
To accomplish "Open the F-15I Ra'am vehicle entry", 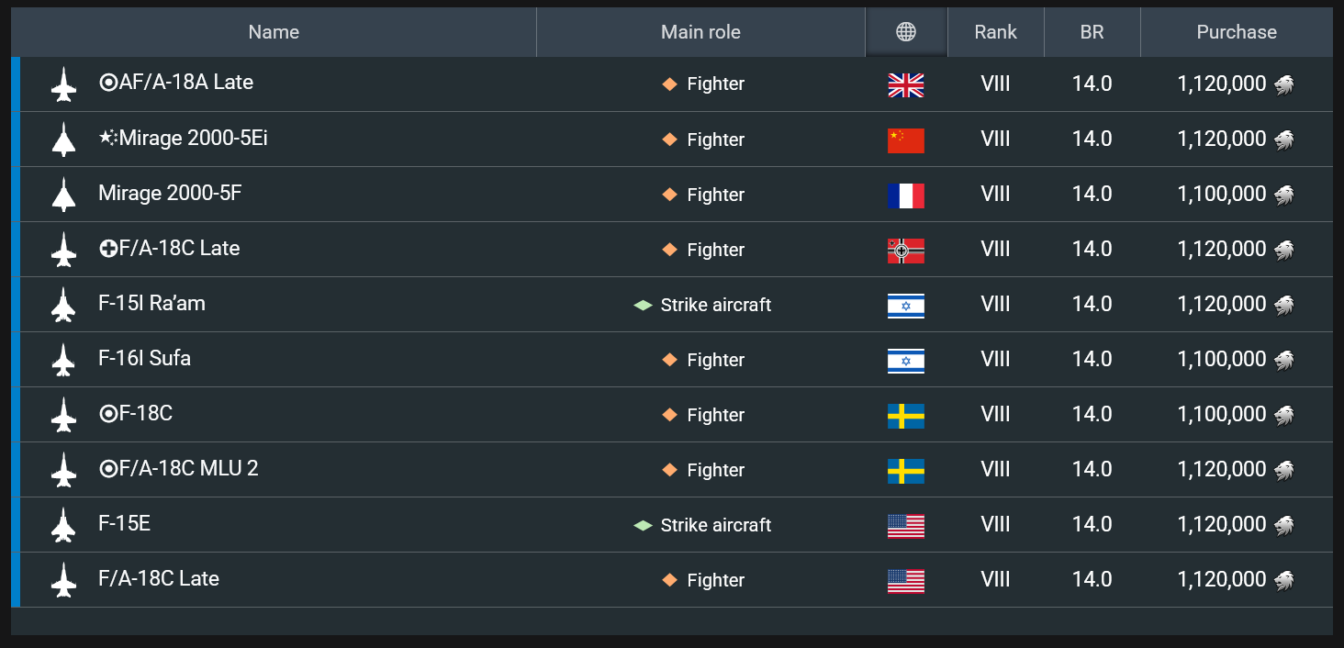I will tap(151, 303).
